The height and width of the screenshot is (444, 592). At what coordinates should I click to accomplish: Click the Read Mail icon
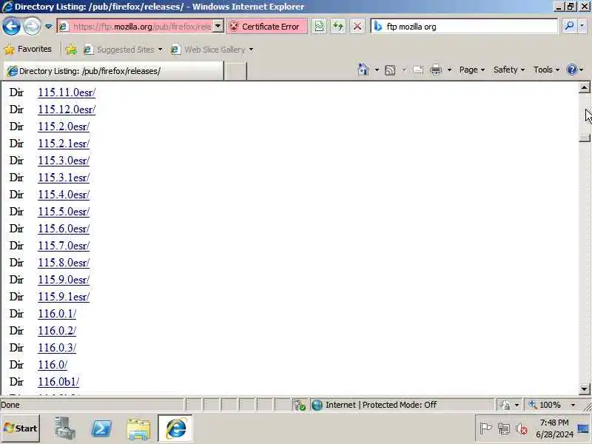click(418, 70)
